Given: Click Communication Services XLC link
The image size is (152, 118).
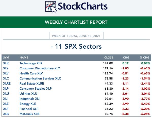Looking at the screenshot, I should click(40, 78).
